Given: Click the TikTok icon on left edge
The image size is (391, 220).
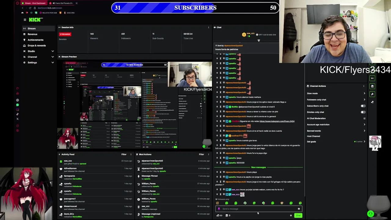Looking at the screenshot, I should tap(17, 114).
